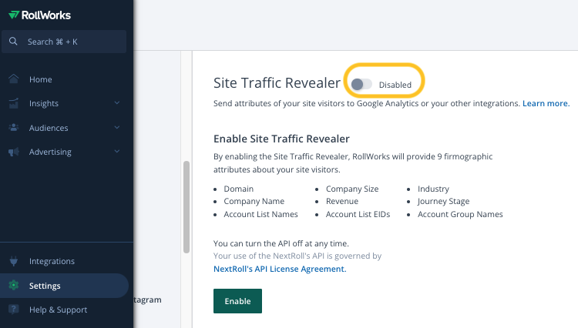
Task: Expand the Audiences chevron
Action: (x=117, y=127)
